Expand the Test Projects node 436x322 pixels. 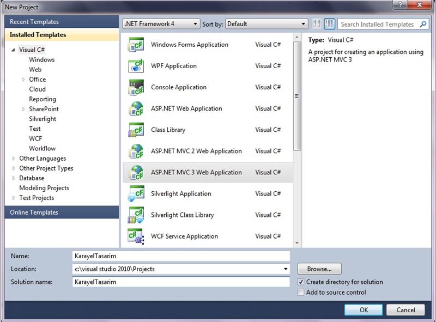click(14, 198)
